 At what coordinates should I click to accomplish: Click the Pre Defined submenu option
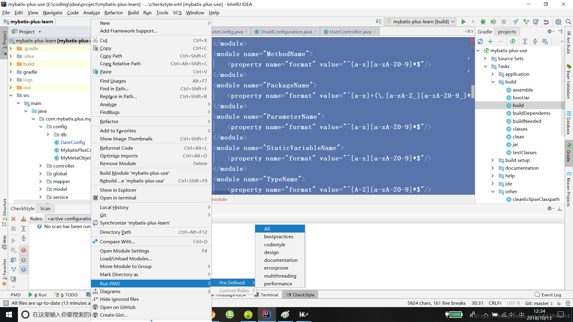(x=232, y=283)
